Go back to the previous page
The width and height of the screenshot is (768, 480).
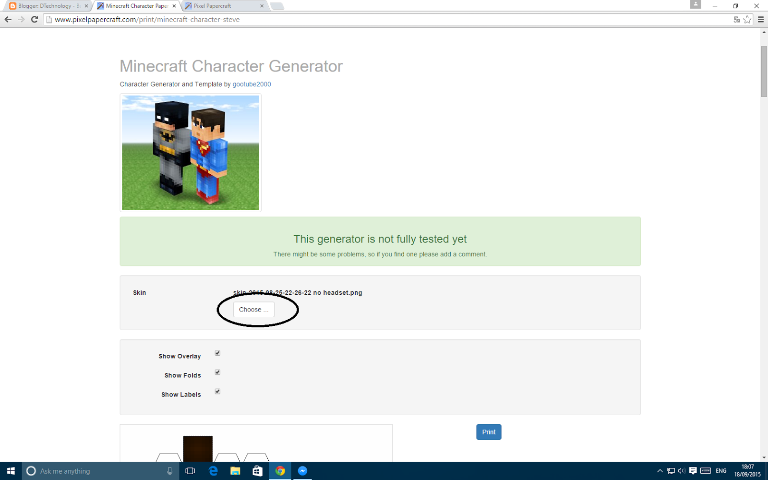point(8,20)
